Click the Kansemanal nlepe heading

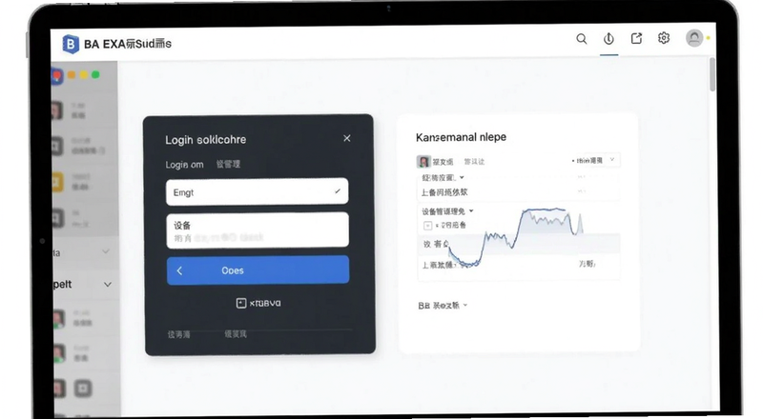(461, 137)
